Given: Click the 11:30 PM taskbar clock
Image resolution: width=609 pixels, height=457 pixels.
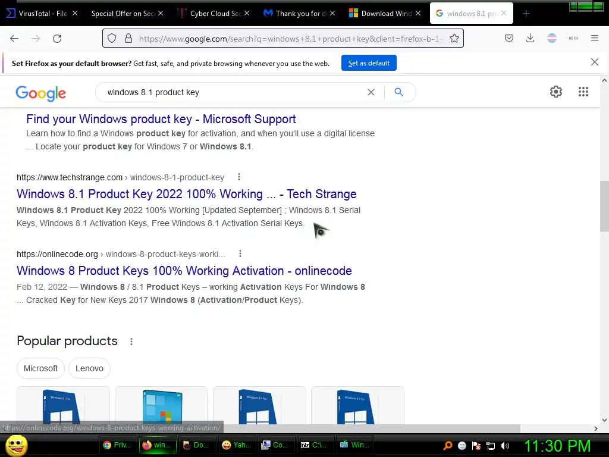Looking at the screenshot, I should tap(557, 446).
